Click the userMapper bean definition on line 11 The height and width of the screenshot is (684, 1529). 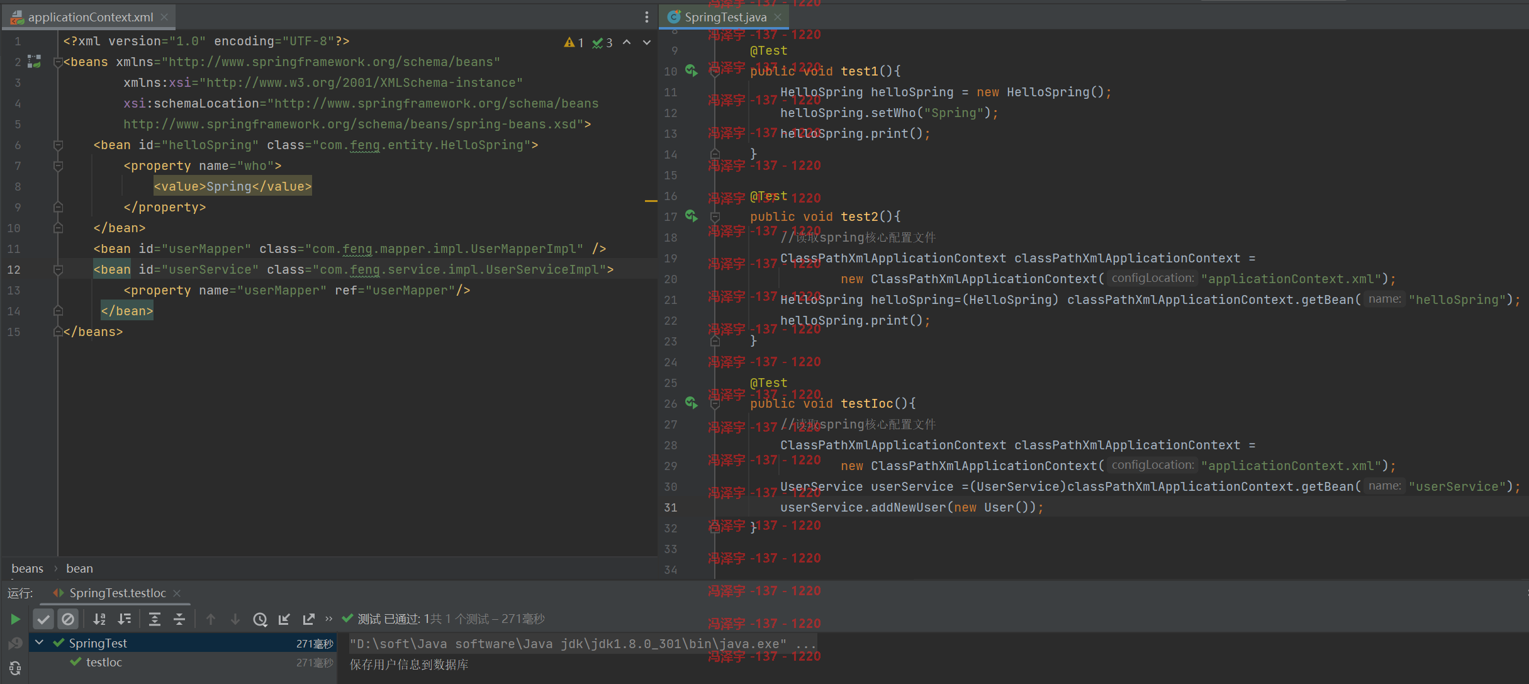tap(349, 249)
